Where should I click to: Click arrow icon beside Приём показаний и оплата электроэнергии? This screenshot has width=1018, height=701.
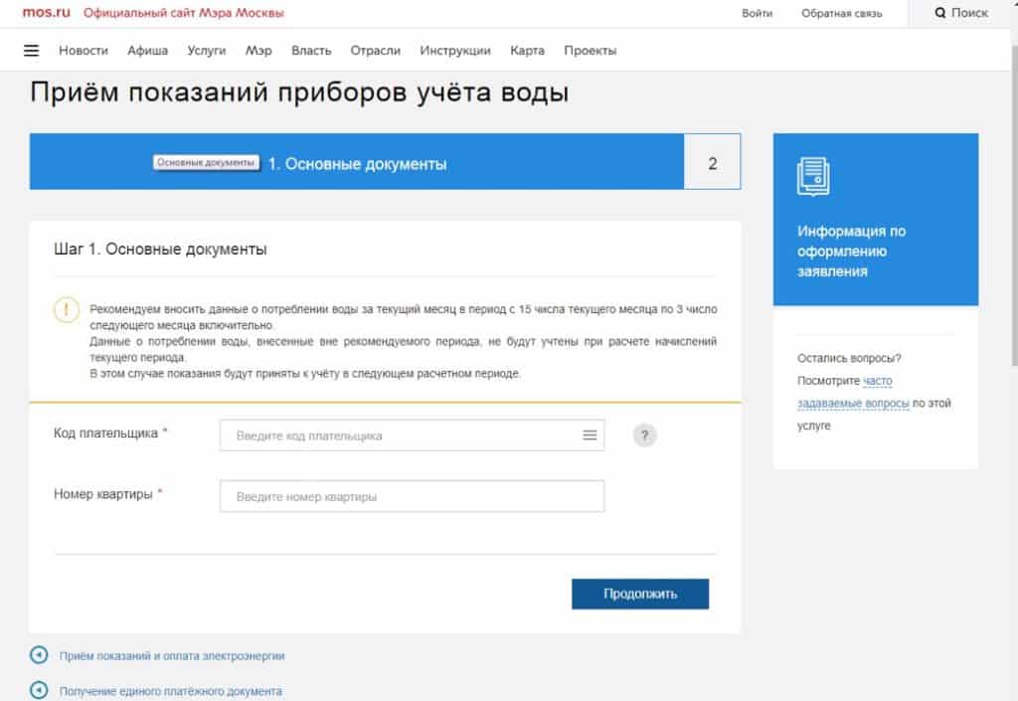click(39, 655)
